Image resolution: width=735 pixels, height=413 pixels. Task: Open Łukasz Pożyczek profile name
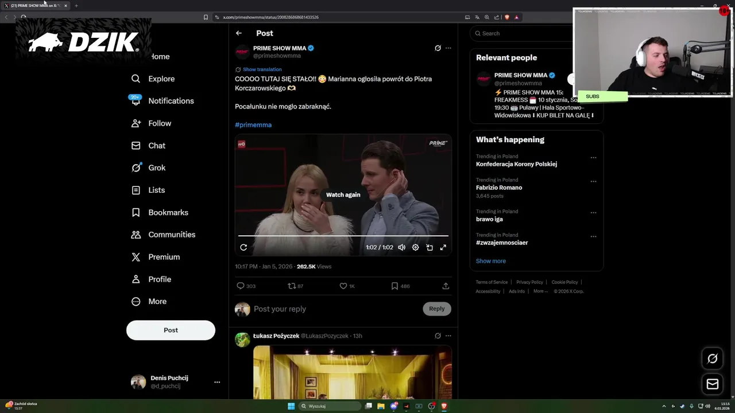click(276, 336)
